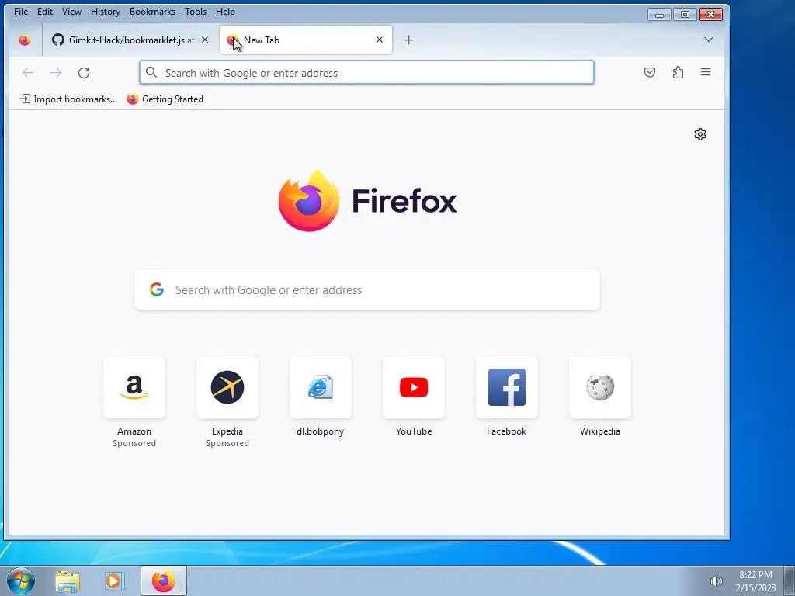Switch to the pinned Firefox tab

24,40
